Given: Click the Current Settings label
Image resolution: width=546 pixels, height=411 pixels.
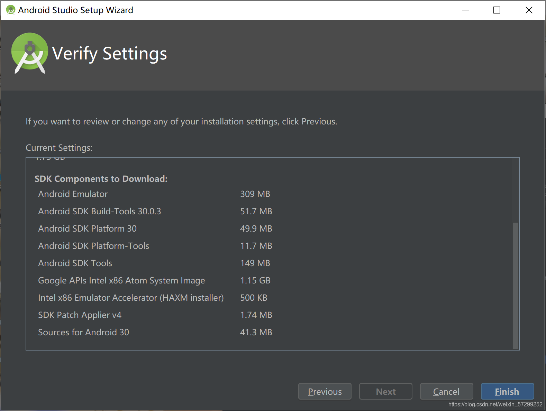Looking at the screenshot, I should (59, 148).
